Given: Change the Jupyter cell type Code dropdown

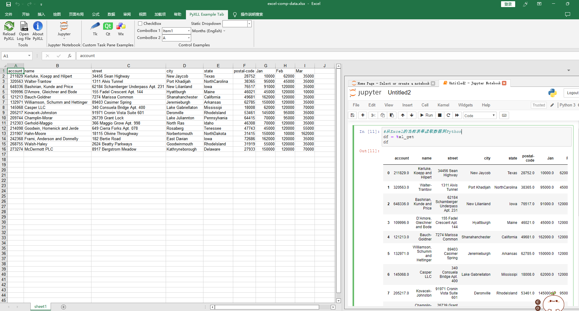Looking at the screenshot, I should coord(480,116).
